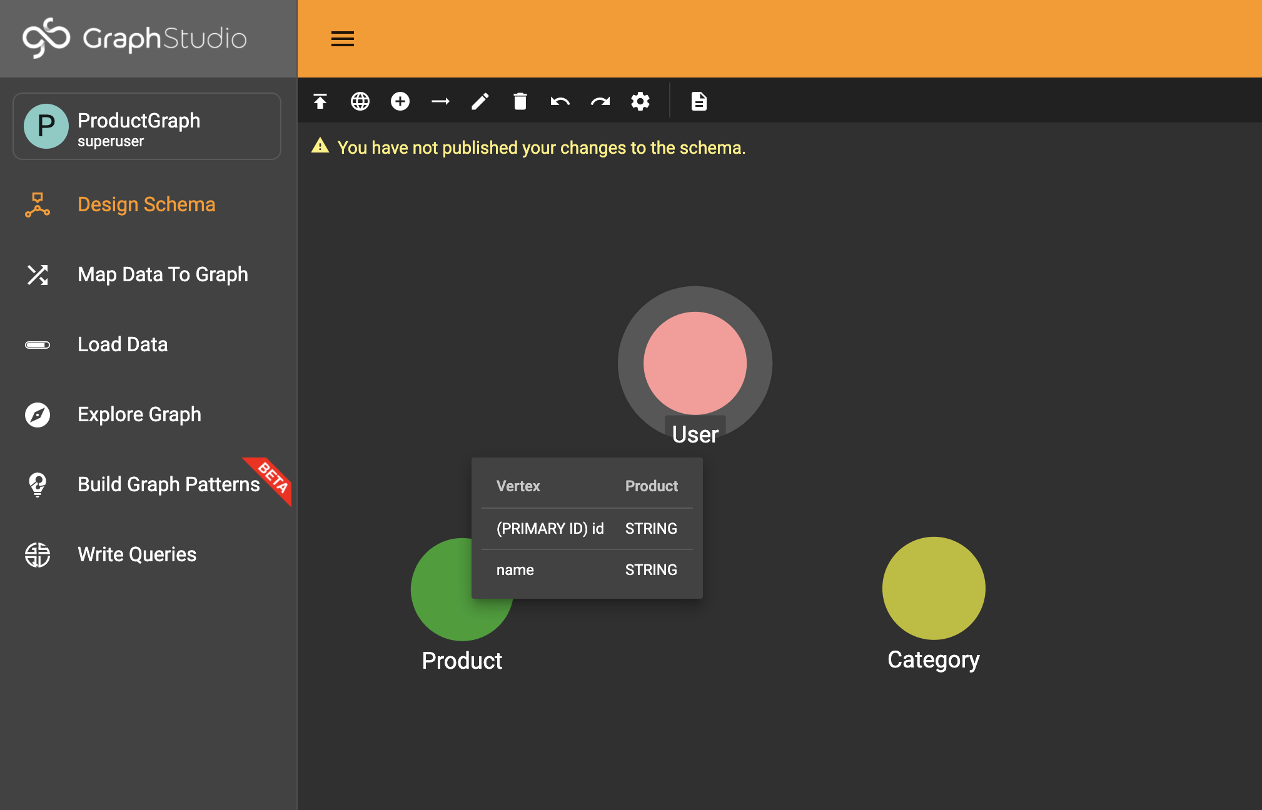
Task: Click the document/notes icon
Action: pos(699,101)
